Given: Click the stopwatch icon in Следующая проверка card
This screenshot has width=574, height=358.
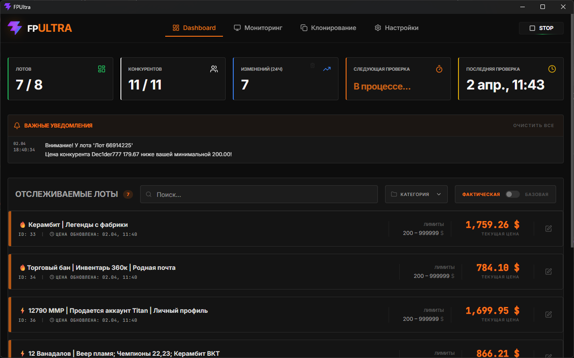Looking at the screenshot, I should [439, 69].
